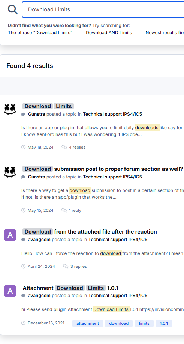
Task: Select the limits tag
Action: (x=144, y=323)
